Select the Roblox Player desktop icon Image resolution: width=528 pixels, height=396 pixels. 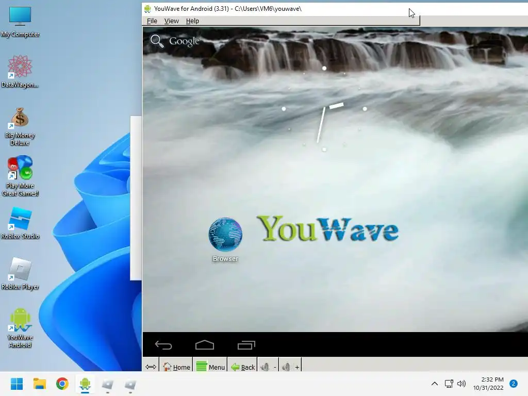point(20,274)
